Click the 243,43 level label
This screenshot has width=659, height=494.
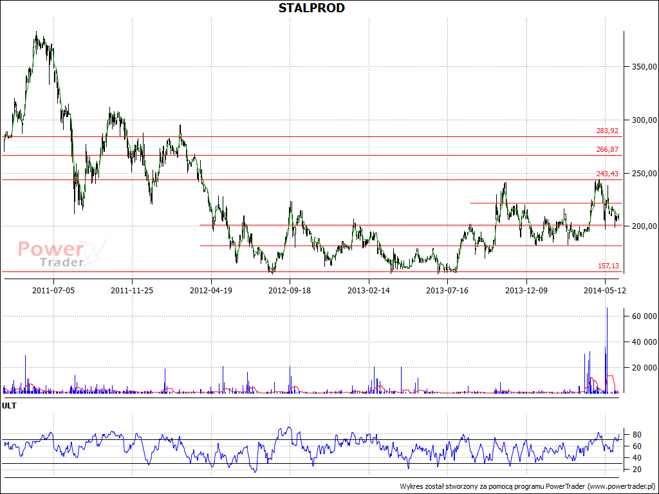(608, 174)
